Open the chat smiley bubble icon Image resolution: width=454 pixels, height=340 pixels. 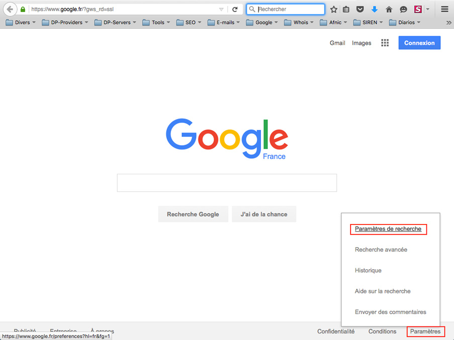tap(403, 9)
